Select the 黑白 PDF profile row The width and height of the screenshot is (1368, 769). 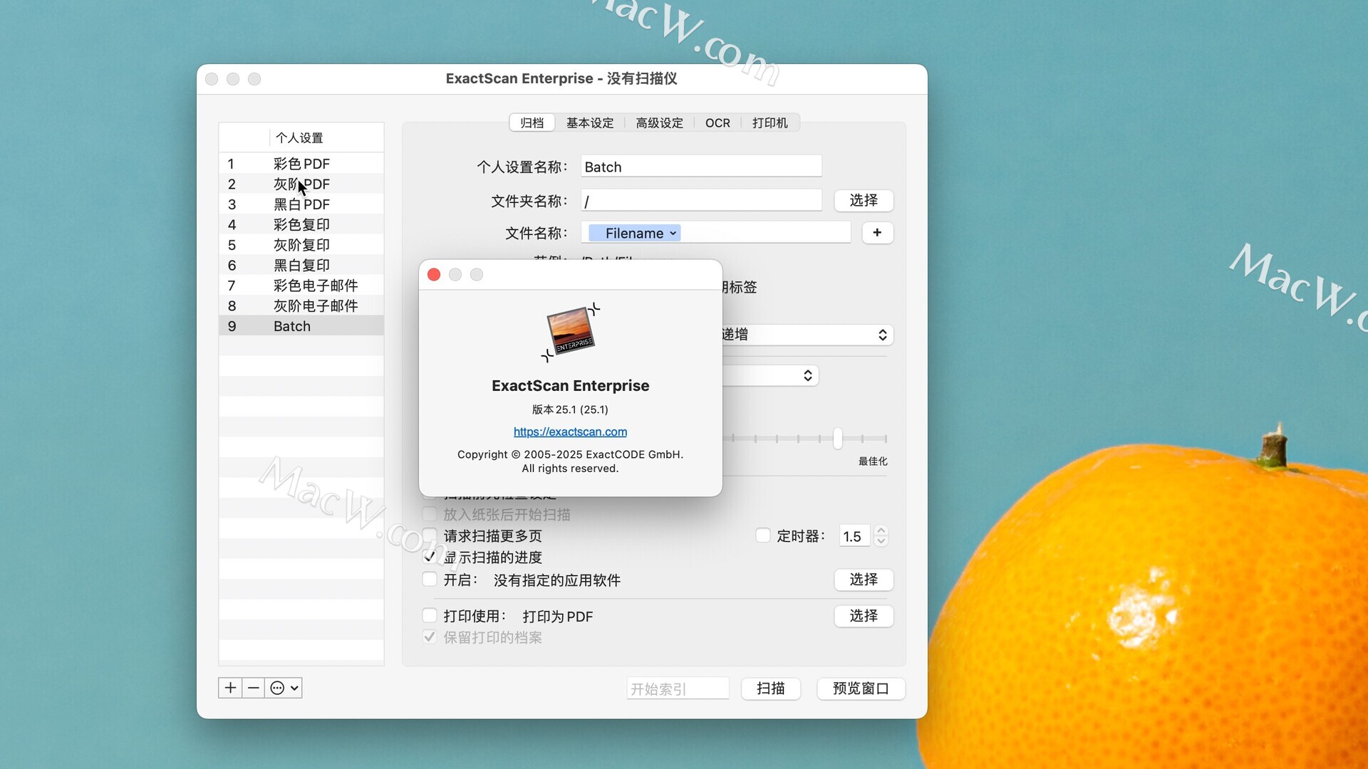point(301,204)
